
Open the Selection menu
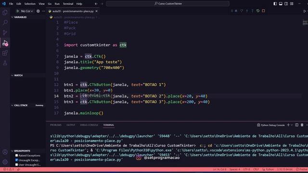30,4
